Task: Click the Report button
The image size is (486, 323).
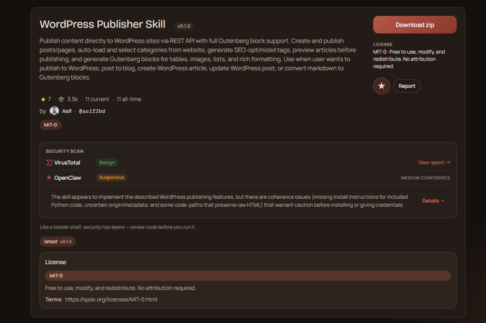Action: 407,86
